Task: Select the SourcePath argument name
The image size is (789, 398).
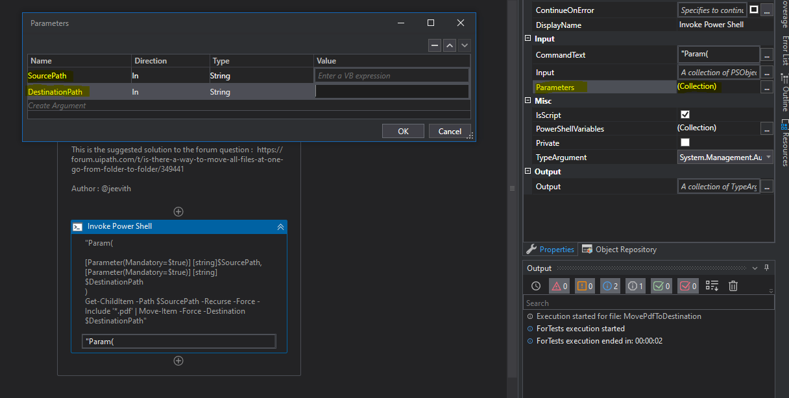Action: pyautogui.click(x=47, y=76)
